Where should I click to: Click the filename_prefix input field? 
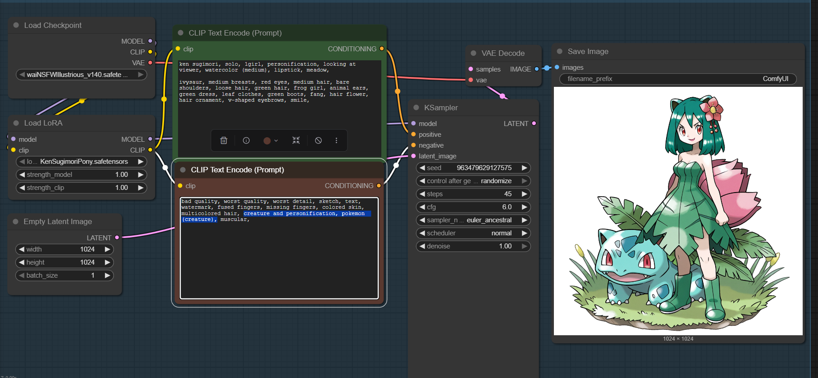tap(677, 79)
